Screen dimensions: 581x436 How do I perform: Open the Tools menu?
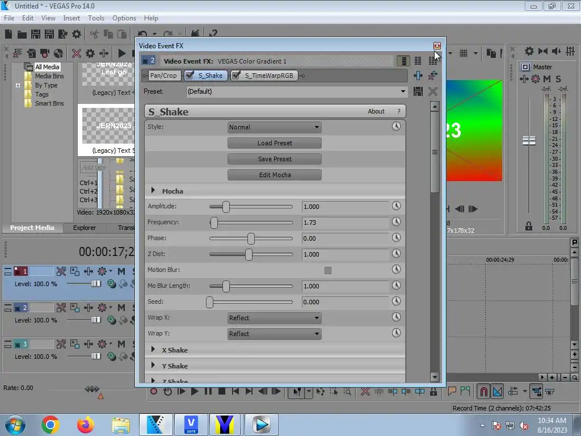point(96,18)
